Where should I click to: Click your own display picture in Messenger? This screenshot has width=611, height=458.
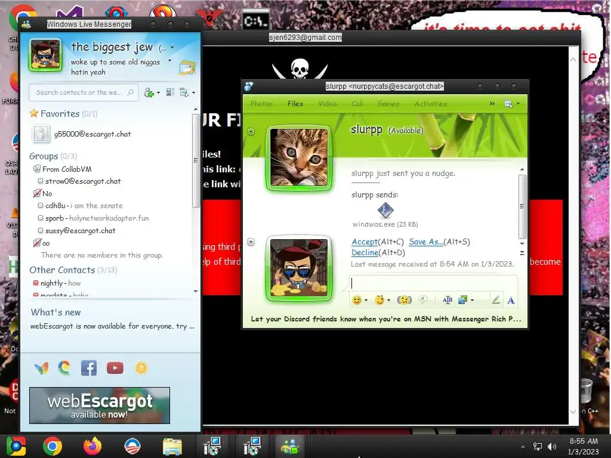tap(45, 55)
